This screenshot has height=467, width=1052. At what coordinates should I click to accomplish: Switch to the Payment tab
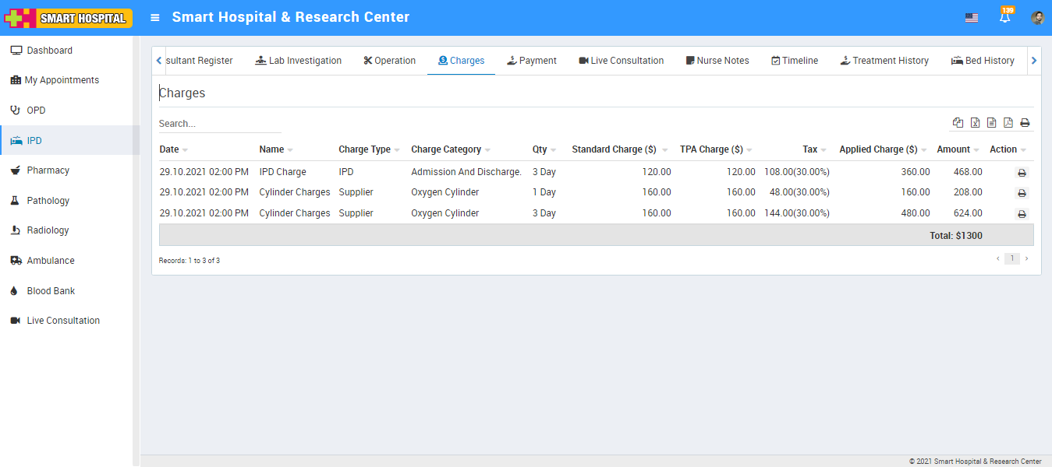531,61
